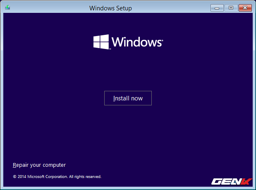Click the Microsoft Corporation text
Viewport: 256px width, 190px height.
pos(47,176)
